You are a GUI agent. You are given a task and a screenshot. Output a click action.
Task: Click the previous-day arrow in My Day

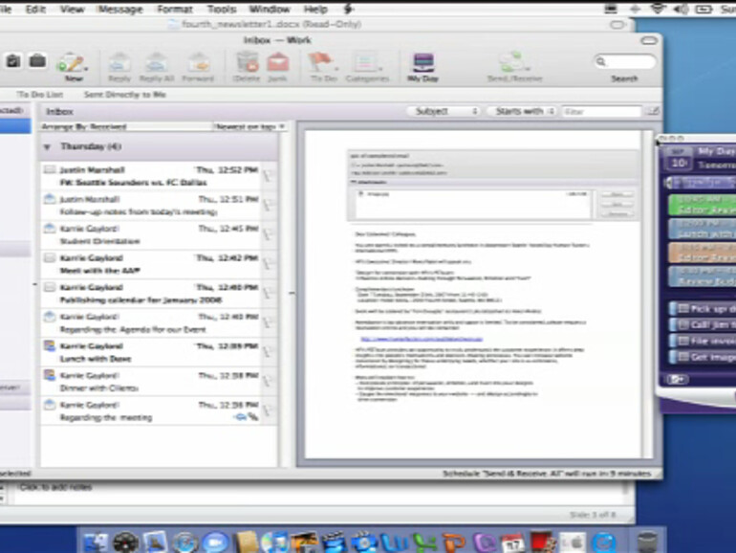tap(667, 183)
